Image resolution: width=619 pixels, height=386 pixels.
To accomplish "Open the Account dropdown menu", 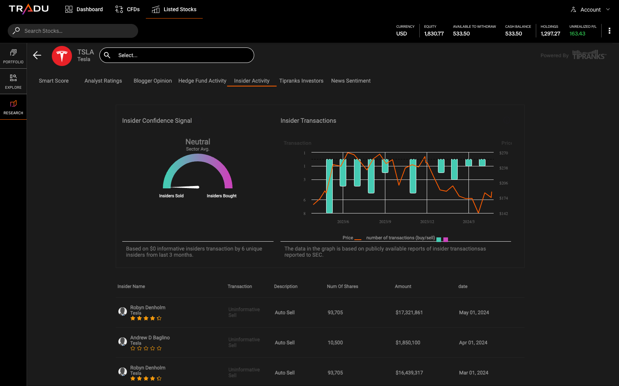I will [590, 10].
